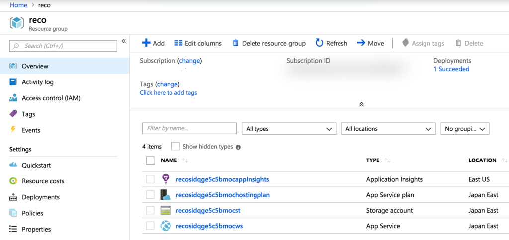This screenshot has width=509, height=240.
Task: Check the box for recosidqge5c5bmochostingplan
Action: click(x=150, y=195)
